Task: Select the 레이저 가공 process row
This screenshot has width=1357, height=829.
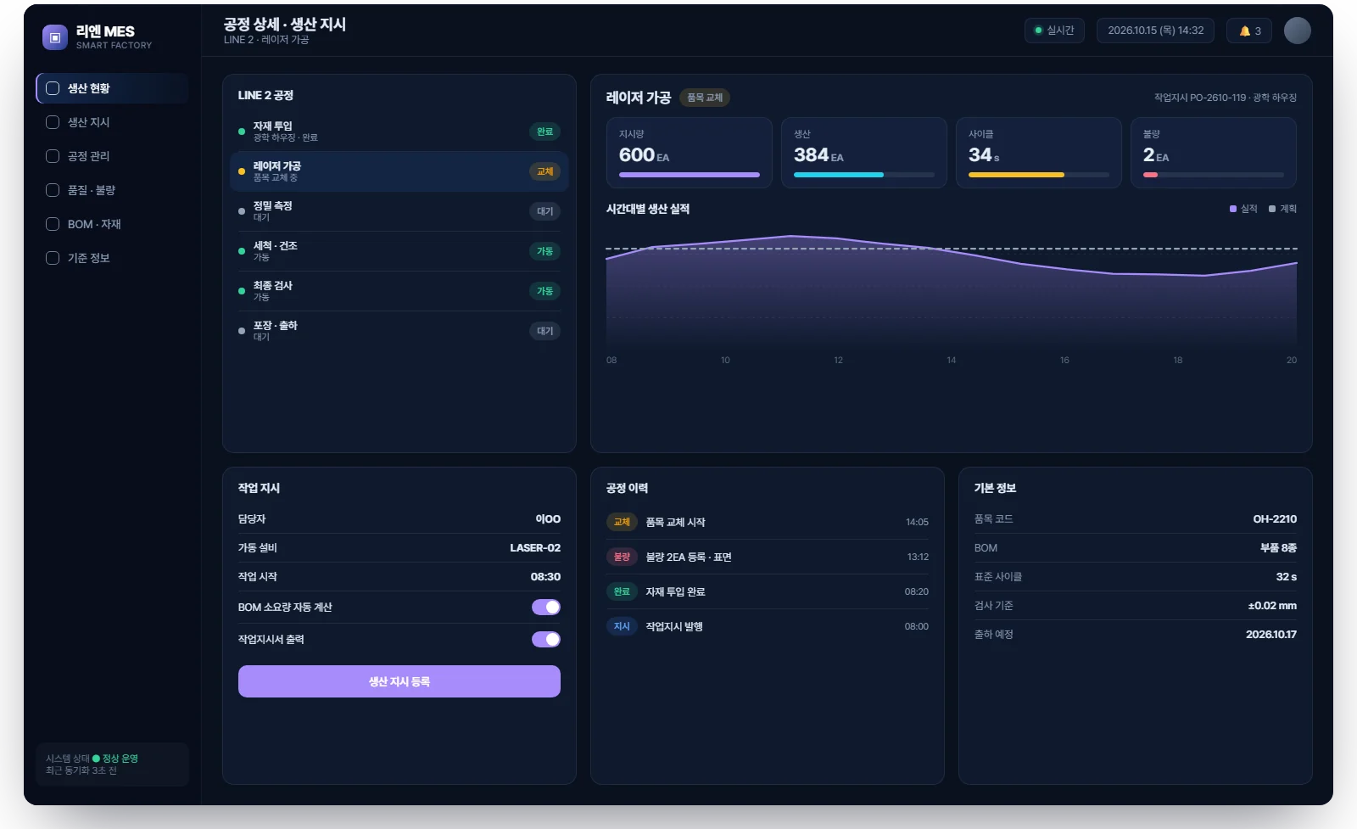Action: click(399, 171)
